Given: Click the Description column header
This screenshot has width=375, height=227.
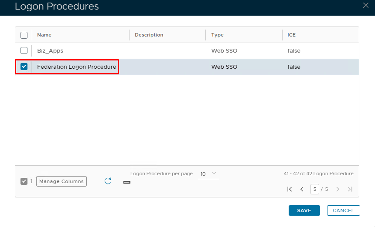Looking at the screenshot, I should [149, 35].
